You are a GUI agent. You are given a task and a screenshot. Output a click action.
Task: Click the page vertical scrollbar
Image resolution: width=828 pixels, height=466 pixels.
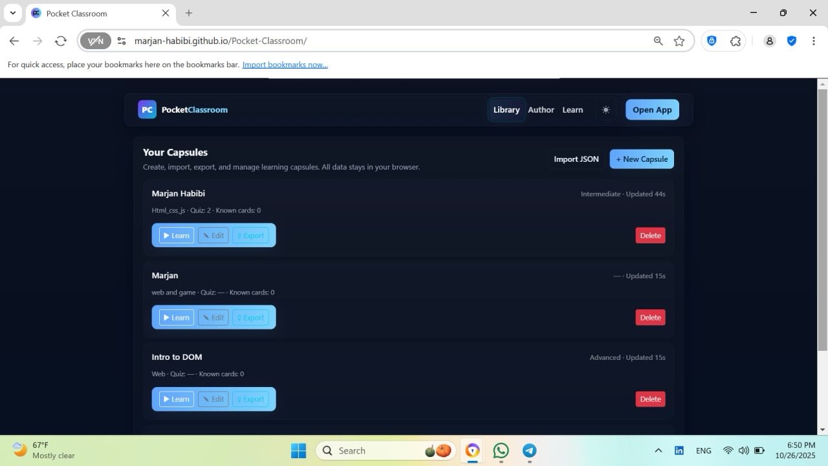(x=822, y=220)
